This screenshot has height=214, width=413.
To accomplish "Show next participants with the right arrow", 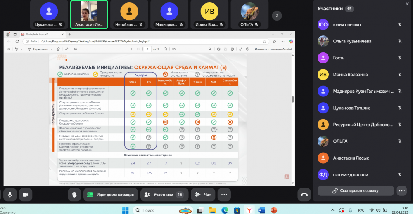I will 277,16.
